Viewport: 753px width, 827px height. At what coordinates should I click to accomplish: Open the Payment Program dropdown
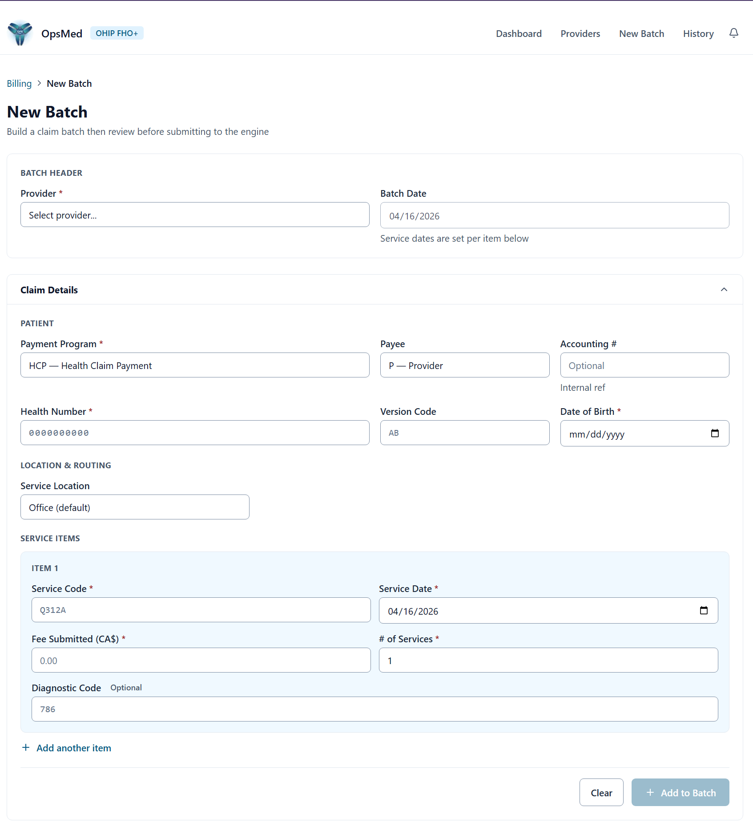coord(195,365)
